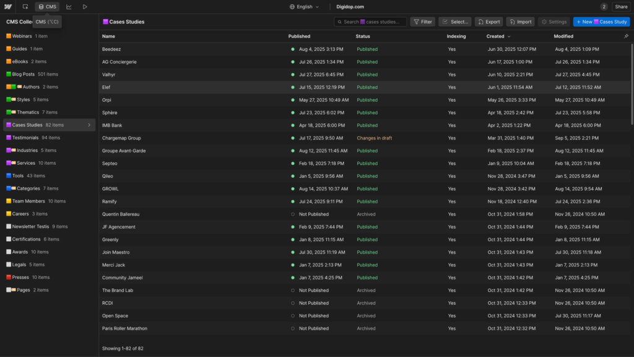Open the Designer canvas mode icon

click(x=25, y=7)
